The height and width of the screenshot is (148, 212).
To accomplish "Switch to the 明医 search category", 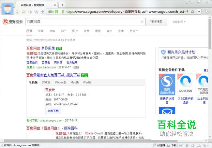I will pos(98,31).
